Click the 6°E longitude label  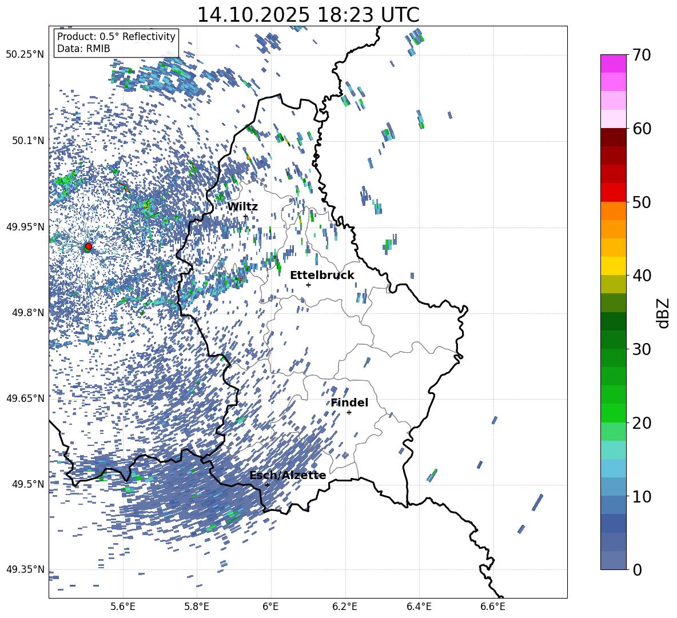[x=270, y=607]
